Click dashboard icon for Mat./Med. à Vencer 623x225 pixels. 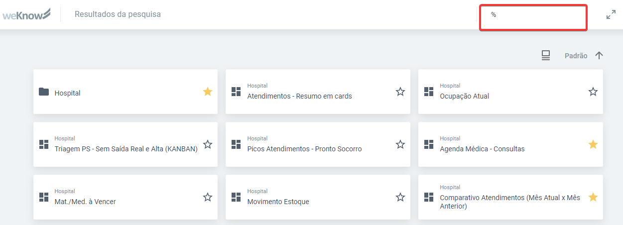pyautogui.click(x=44, y=197)
